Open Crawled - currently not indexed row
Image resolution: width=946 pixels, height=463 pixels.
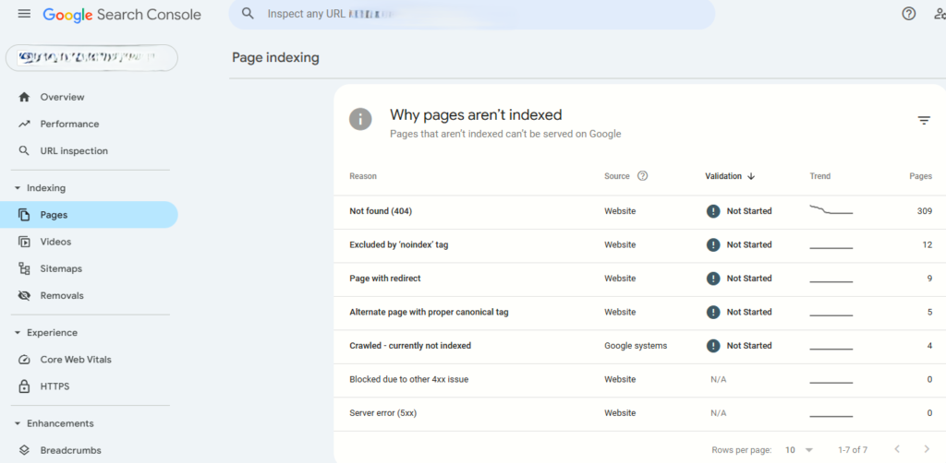coord(639,347)
